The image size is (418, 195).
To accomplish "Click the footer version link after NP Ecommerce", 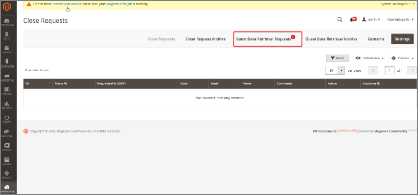I will (x=347, y=130).
